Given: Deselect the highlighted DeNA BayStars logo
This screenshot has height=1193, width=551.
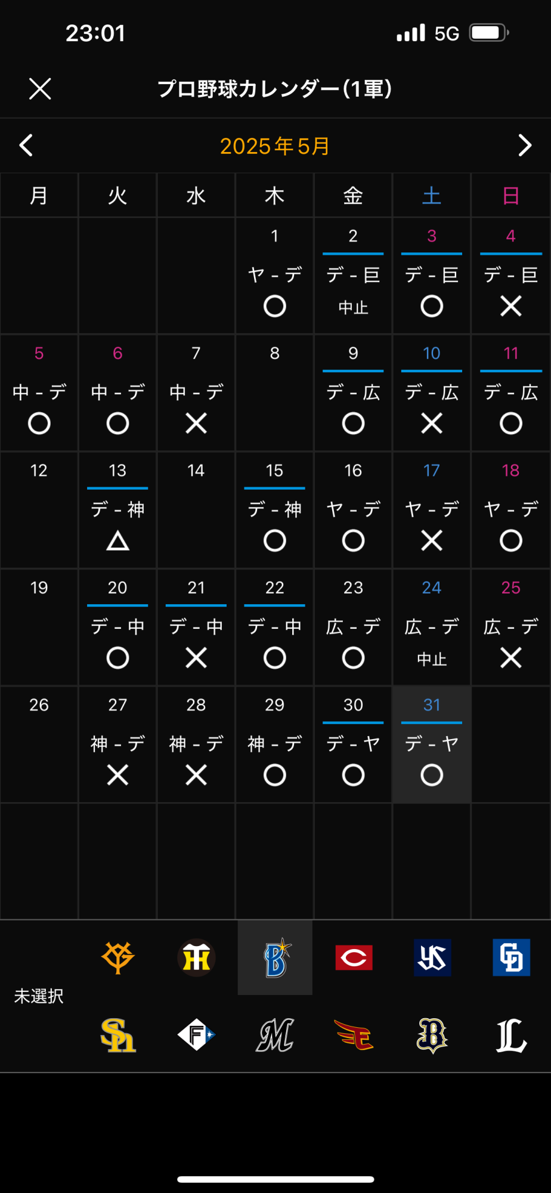Looking at the screenshot, I should point(275,957).
